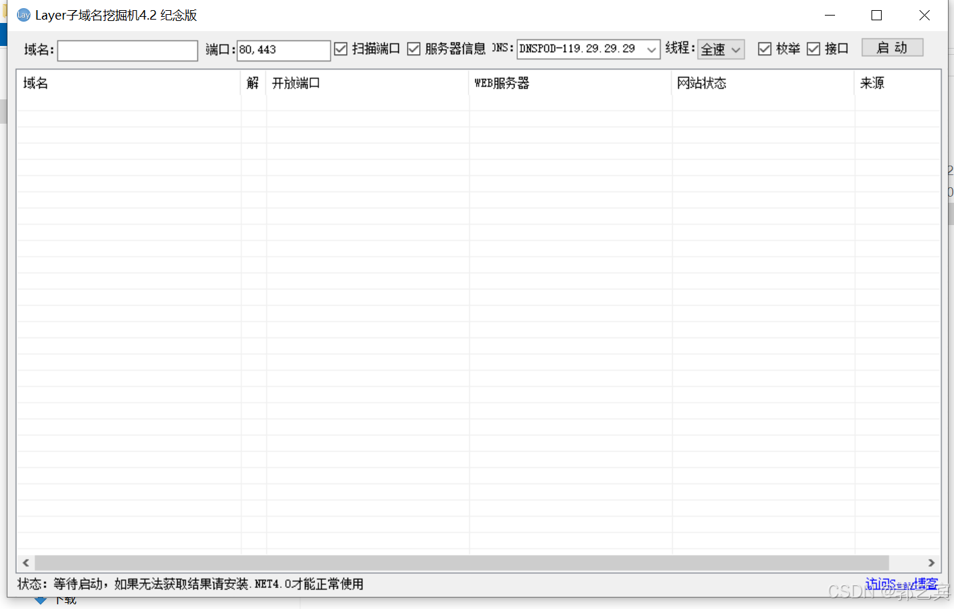Click the 启动 start button
This screenshot has width=954, height=609.
pyautogui.click(x=892, y=47)
